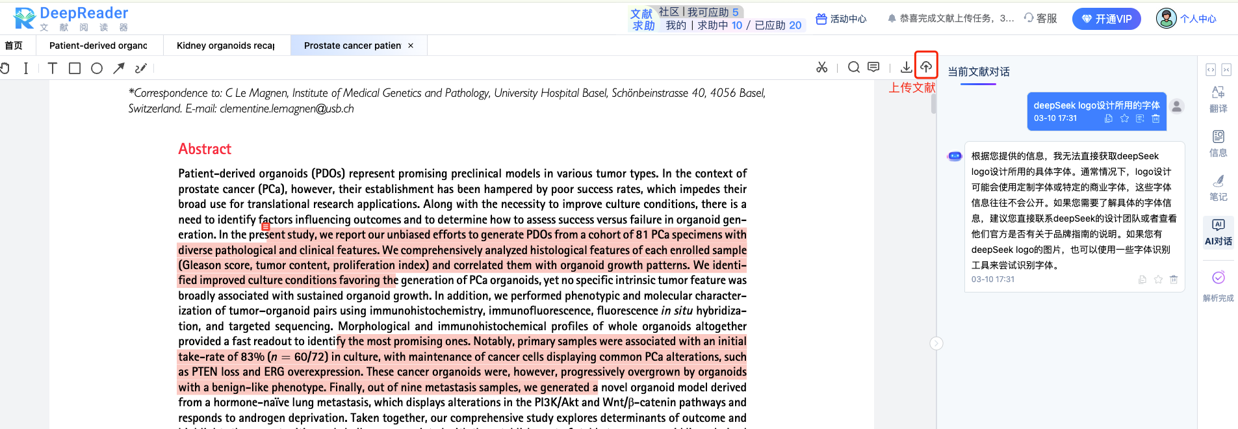Activate the scissors screenshot tool

[x=822, y=67]
